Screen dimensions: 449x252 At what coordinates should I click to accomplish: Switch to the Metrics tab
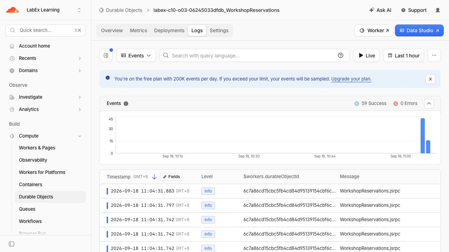click(139, 30)
